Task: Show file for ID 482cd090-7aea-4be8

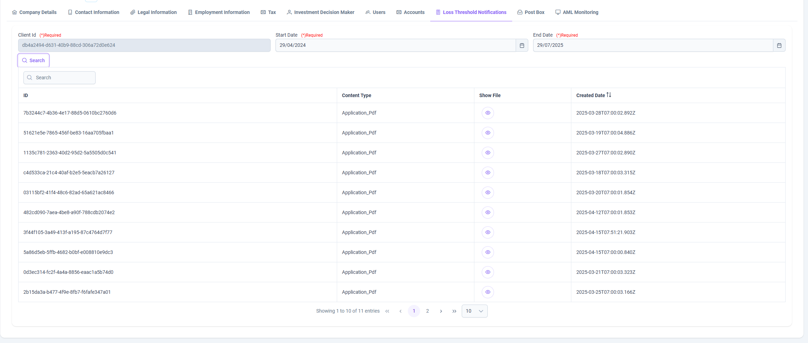Action: pos(488,212)
